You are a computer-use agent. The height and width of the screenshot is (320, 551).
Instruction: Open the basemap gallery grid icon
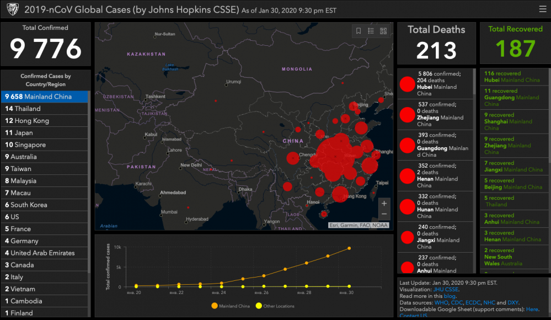(x=384, y=31)
